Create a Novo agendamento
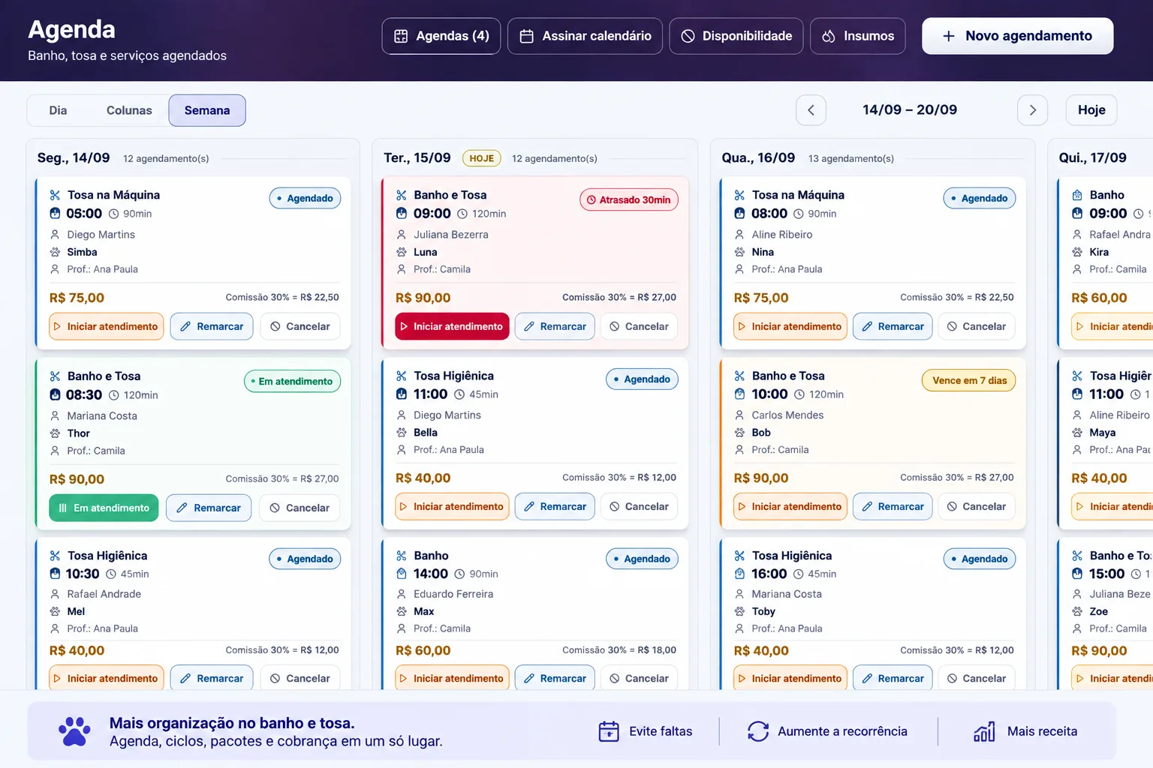This screenshot has width=1153, height=768. (x=1017, y=36)
